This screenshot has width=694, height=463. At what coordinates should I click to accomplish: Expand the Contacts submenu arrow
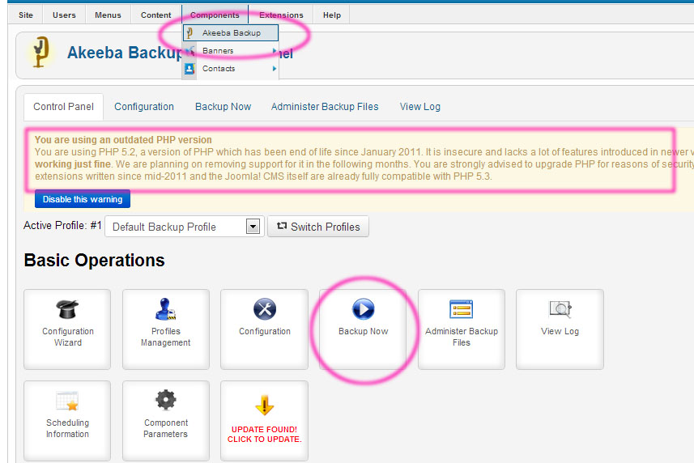[275, 69]
